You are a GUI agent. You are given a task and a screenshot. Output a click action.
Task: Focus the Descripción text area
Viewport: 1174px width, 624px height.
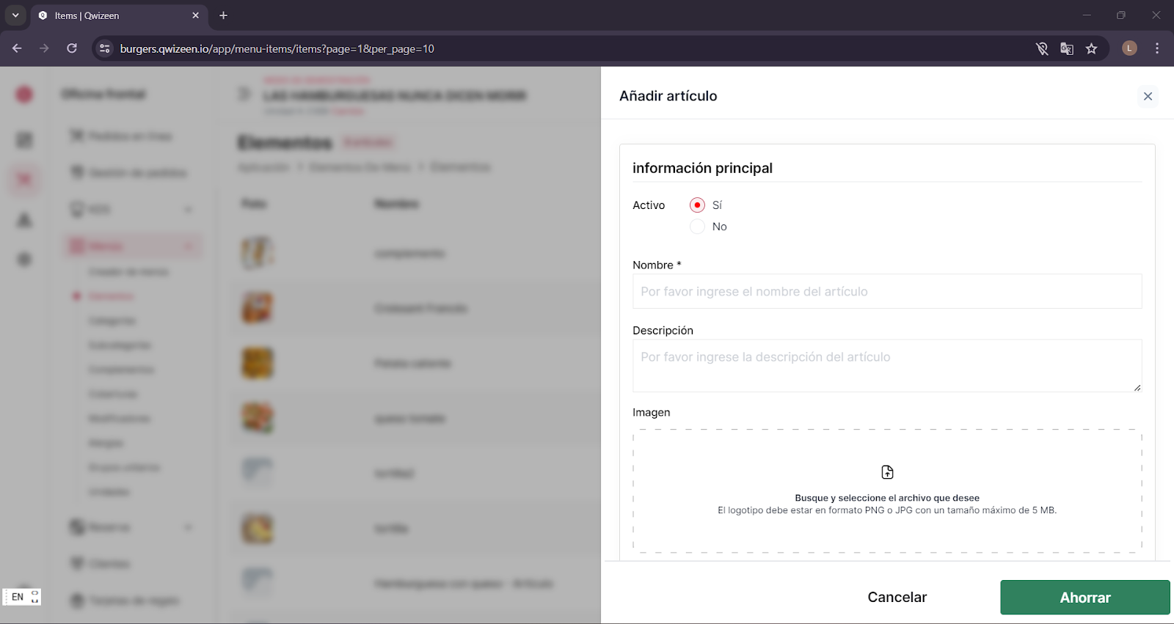point(887,365)
